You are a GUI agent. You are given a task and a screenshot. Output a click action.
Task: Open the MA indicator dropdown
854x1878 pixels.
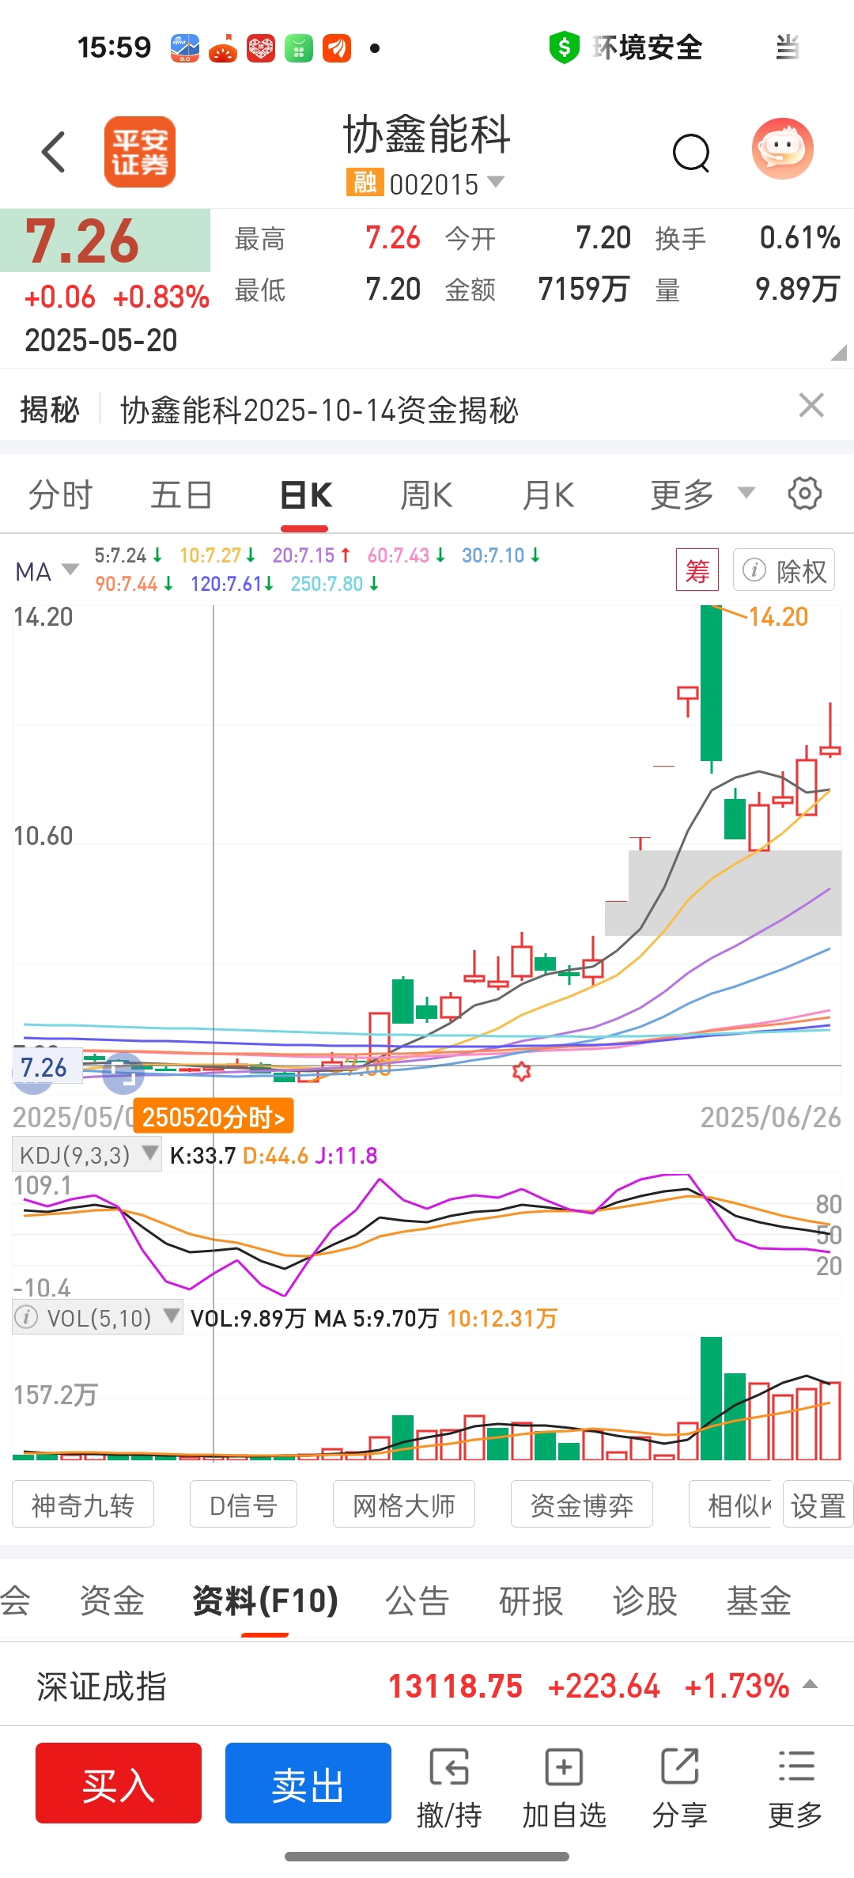point(47,571)
